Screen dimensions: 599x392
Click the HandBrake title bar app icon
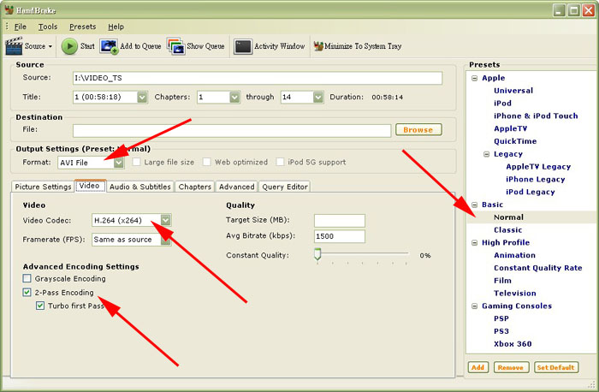[9, 10]
